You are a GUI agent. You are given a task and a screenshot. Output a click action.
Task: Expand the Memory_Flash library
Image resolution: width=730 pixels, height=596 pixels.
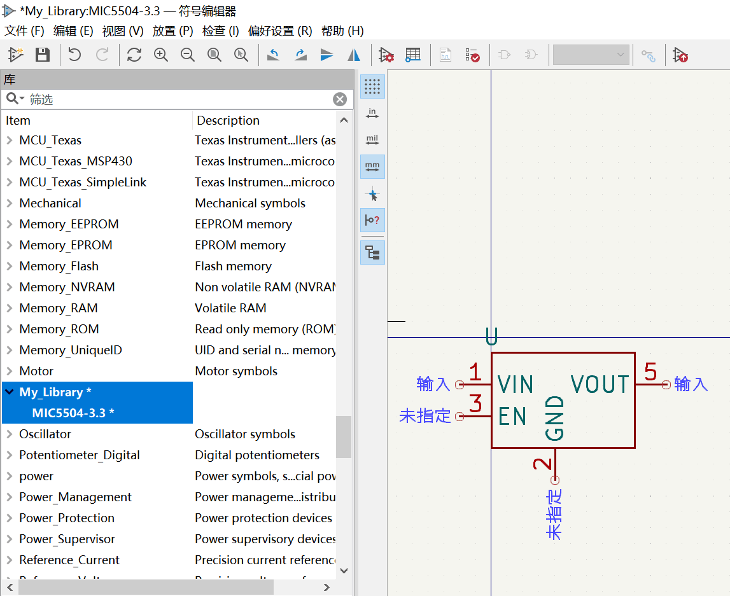coord(10,267)
